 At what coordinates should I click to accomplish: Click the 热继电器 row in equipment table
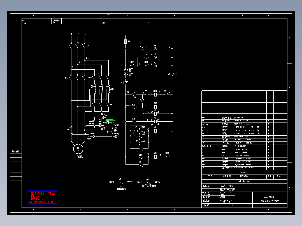tap(244, 121)
